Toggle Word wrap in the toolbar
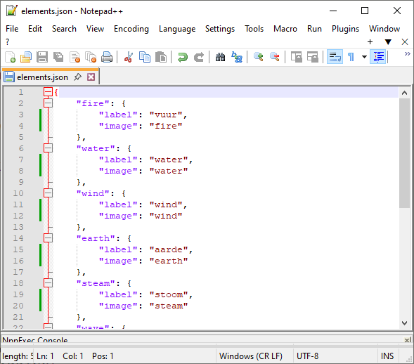Screen dimensions: 414x364 coord(335,57)
